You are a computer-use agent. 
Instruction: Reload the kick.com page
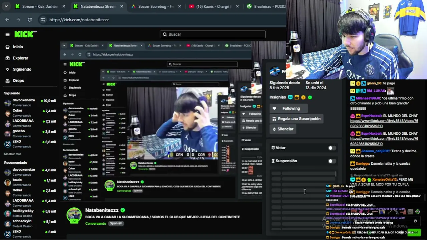pos(30,20)
